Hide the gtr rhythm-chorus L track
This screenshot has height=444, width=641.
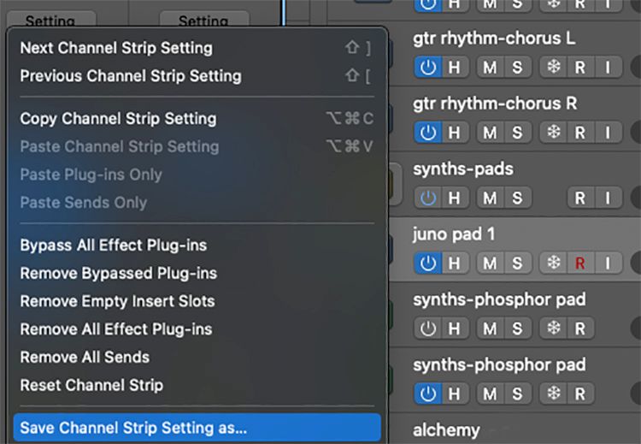tap(455, 68)
